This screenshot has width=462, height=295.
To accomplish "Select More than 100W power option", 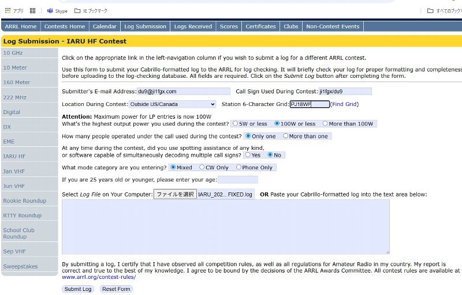I will point(325,123).
